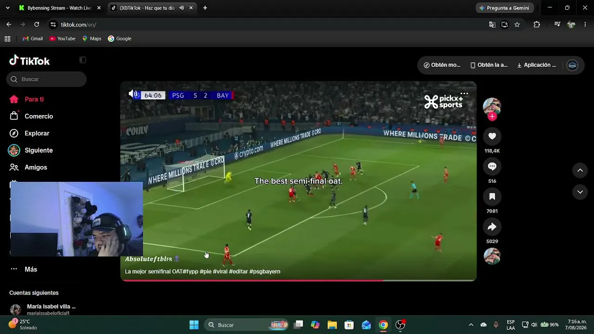Viewport: 594px width, 334px height.
Task: Translate this page with the translate icon
Action: point(492,25)
